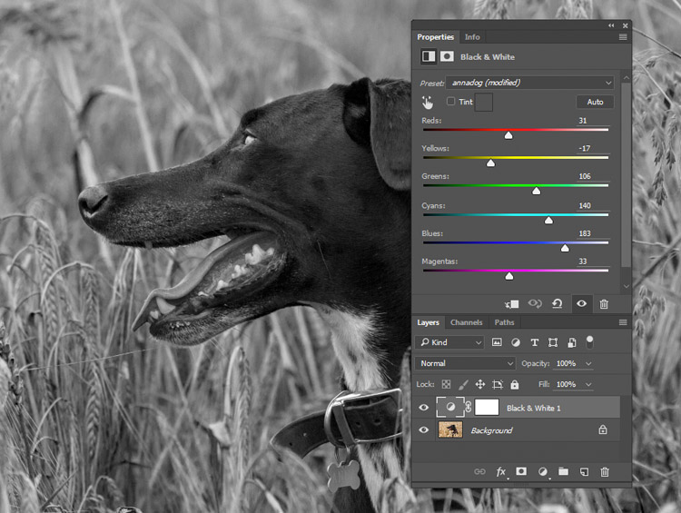The height and width of the screenshot is (513, 681).
Task: Select the Background layer thumbnail
Action: (450, 430)
